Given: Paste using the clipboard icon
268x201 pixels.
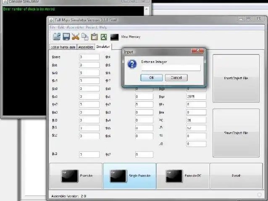Looking at the screenshot, I should coord(95,36).
